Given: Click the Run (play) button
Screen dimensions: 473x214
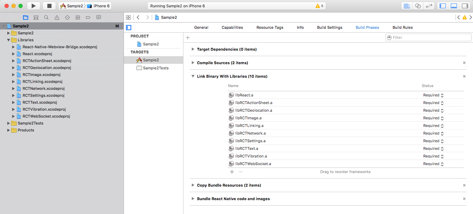Looking at the screenshot, I should (33, 6).
